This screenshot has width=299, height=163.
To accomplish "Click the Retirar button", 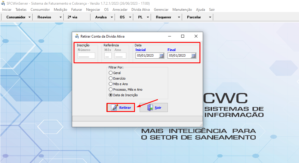I will pos(121,108).
